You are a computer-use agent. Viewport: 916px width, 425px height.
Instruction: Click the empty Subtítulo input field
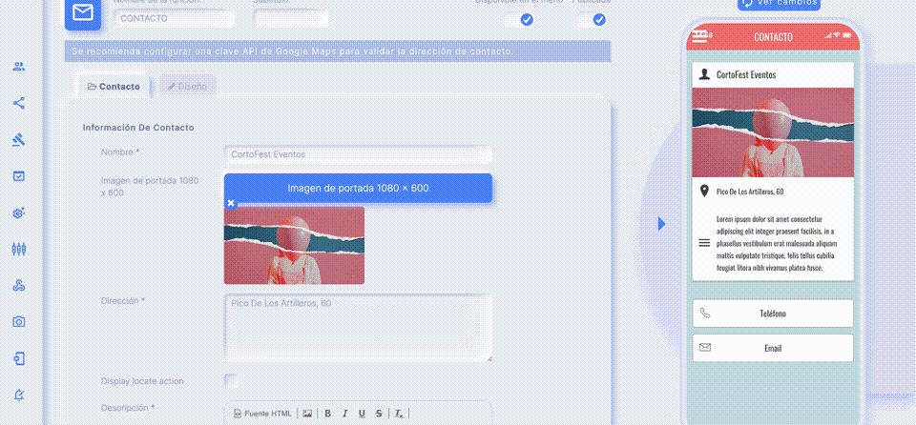coord(291,19)
